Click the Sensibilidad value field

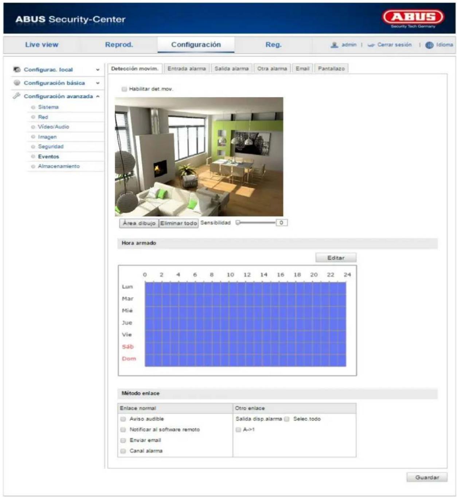tap(281, 223)
